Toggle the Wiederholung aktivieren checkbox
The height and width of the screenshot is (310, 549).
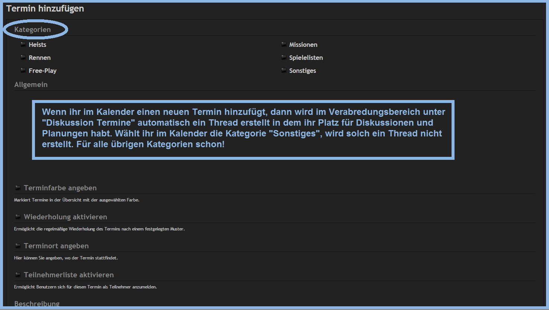tap(18, 217)
